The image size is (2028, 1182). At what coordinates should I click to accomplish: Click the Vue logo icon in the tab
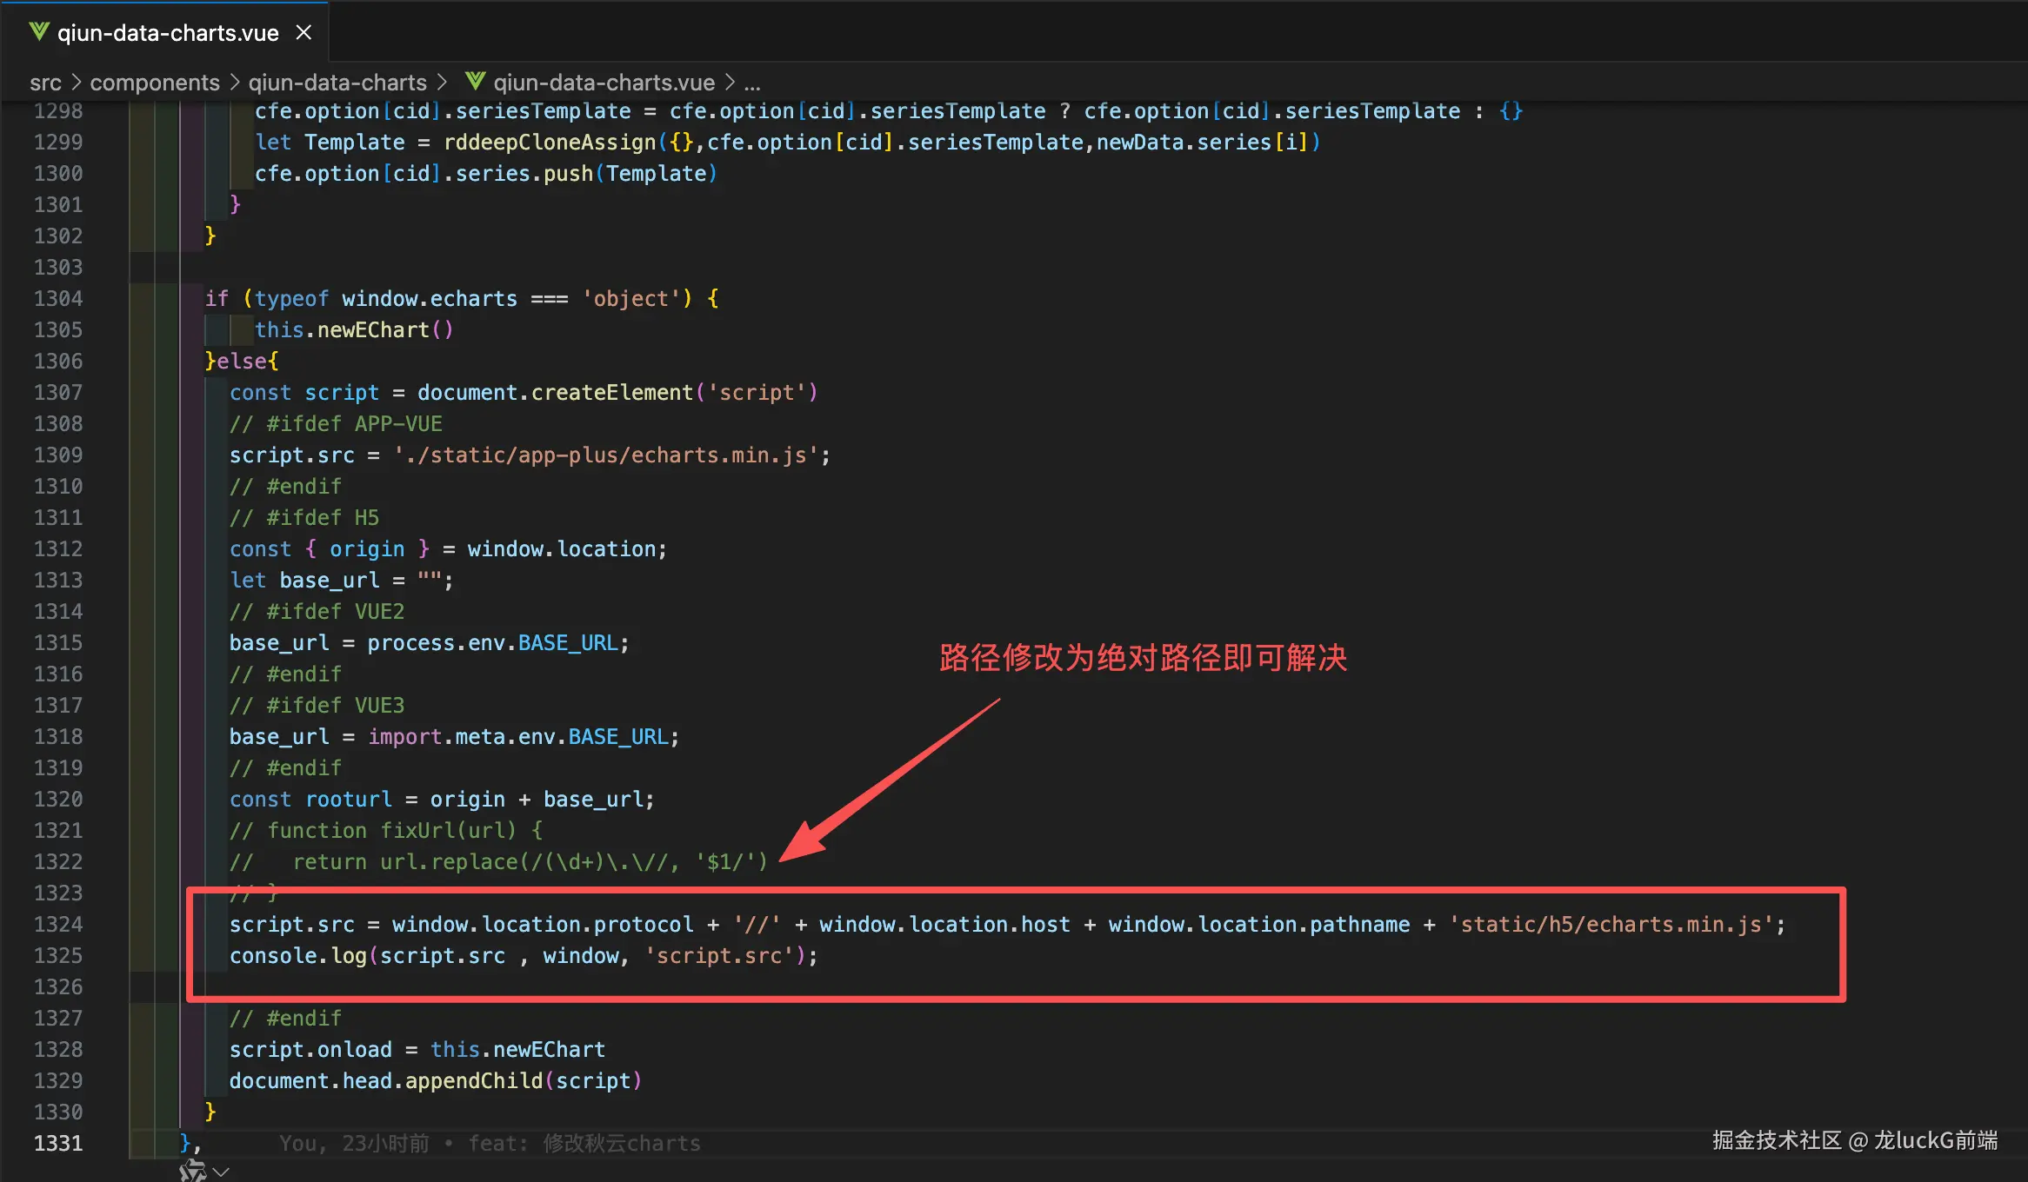tap(39, 32)
